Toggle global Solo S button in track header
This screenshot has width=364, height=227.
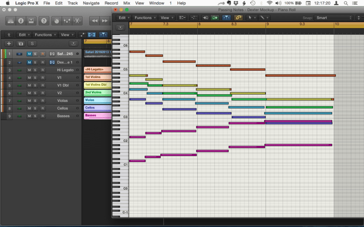(32, 44)
